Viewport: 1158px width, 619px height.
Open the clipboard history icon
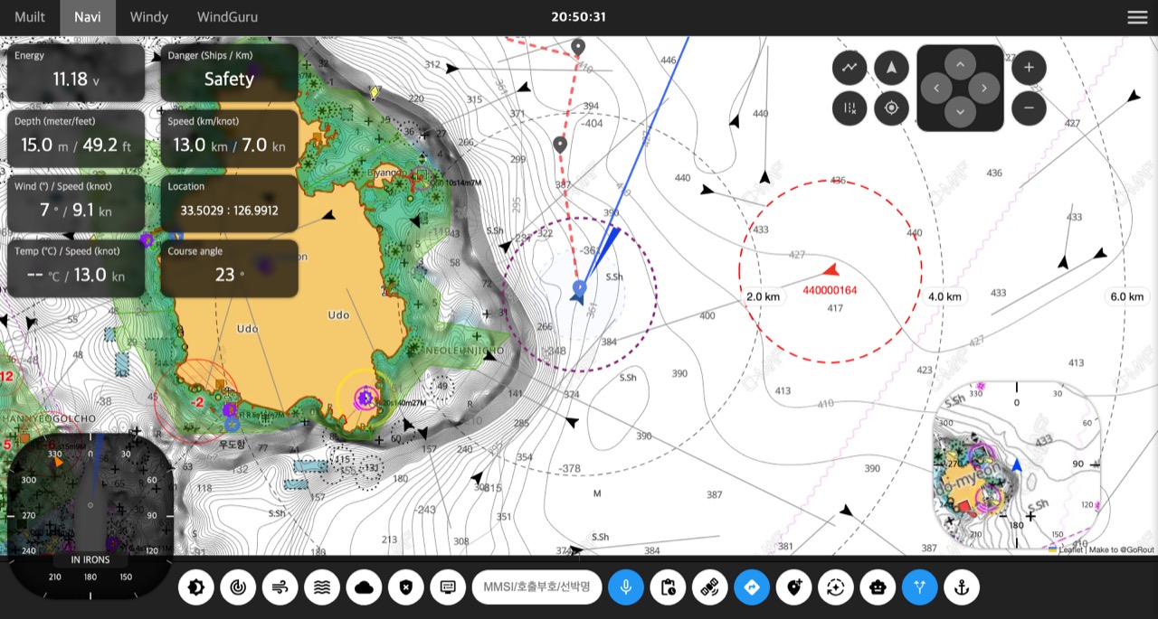pos(668,587)
